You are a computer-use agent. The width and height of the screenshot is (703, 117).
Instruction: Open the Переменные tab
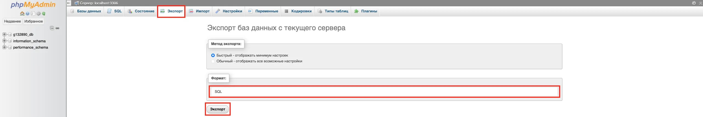[x=263, y=11]
